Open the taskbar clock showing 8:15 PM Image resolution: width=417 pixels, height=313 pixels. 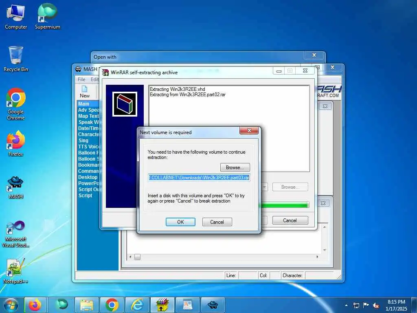[x=396, y=305]
